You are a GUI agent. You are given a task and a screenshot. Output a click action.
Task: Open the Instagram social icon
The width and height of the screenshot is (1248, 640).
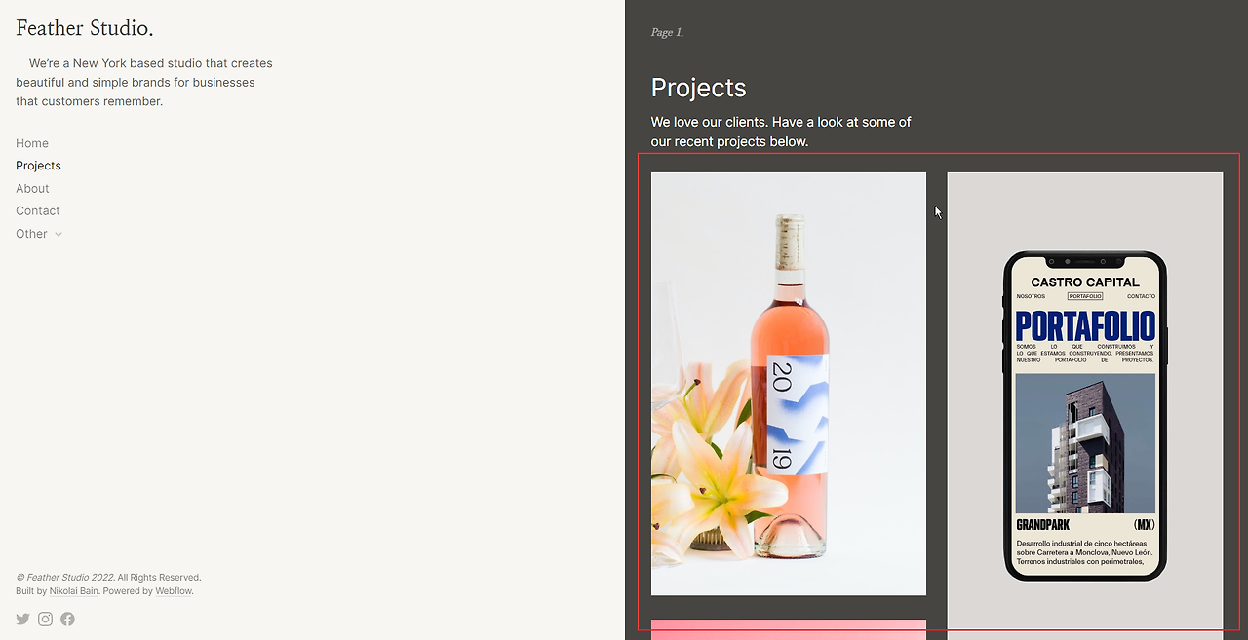tap(45, 619)
